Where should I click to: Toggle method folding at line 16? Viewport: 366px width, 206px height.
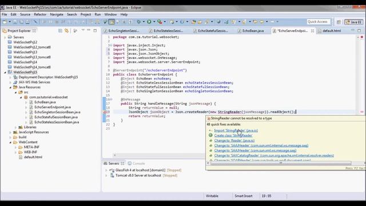[111, 99]
